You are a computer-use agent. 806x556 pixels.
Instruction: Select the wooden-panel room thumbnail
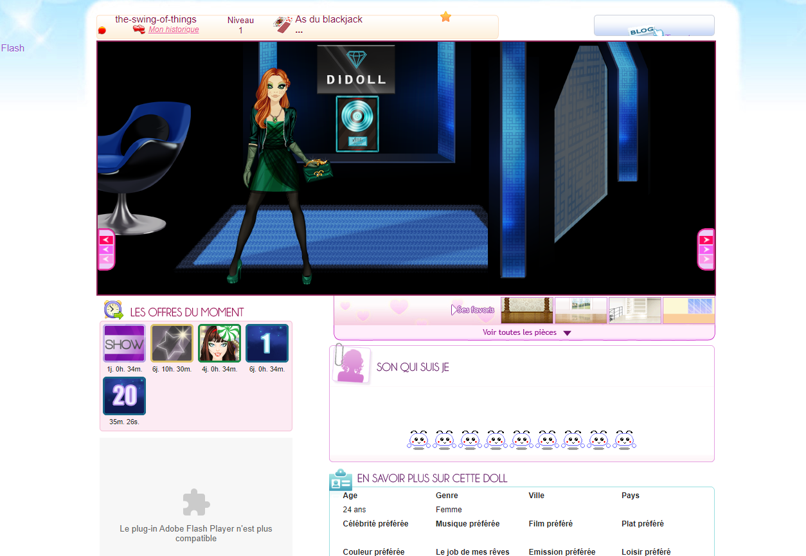[x=527, y=310]
